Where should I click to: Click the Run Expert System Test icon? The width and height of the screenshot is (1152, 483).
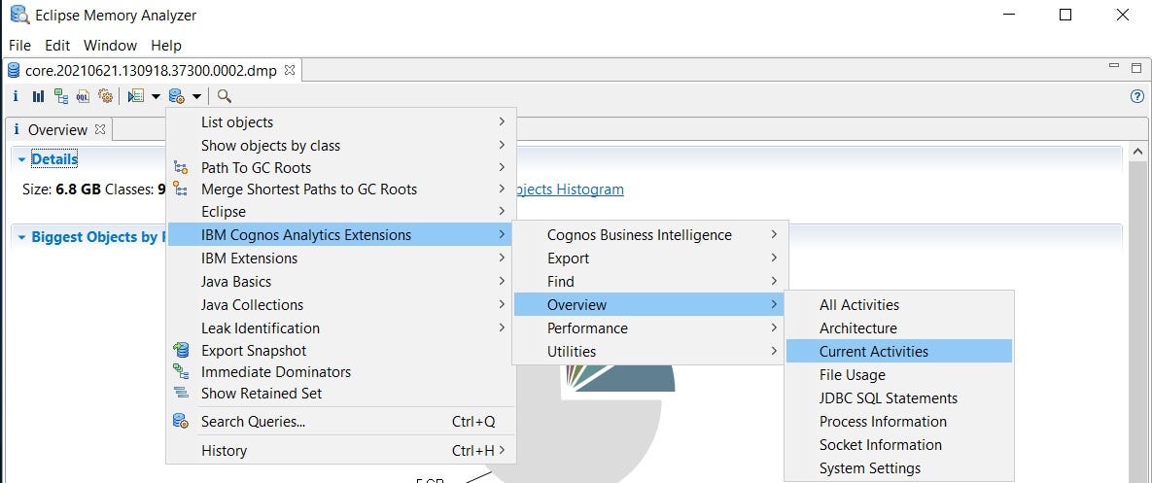click(135, 96)
